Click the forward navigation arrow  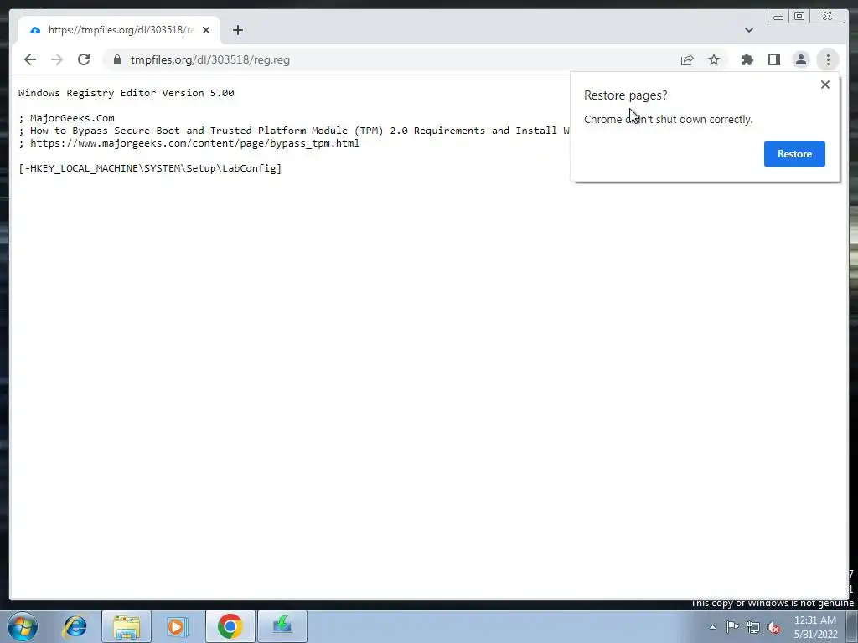[57, 59]
